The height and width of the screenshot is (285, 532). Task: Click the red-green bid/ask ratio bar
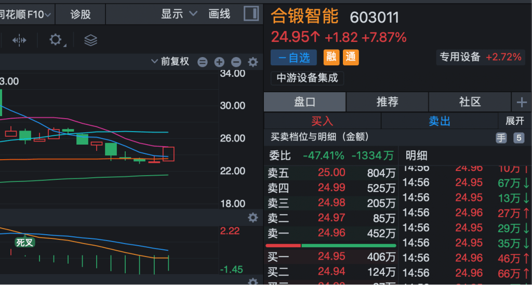pos(331,246)
